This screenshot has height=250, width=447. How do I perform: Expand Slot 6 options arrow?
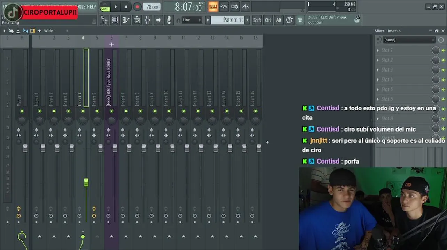(x=378, y=99)
